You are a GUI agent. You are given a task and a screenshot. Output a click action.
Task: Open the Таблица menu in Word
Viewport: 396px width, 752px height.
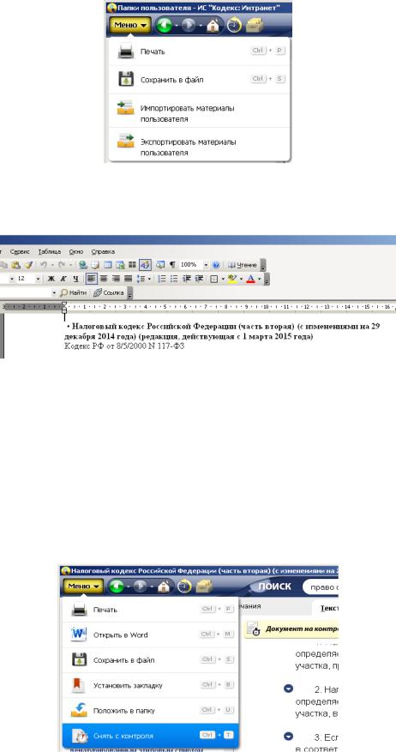click(x=50, y=251)
